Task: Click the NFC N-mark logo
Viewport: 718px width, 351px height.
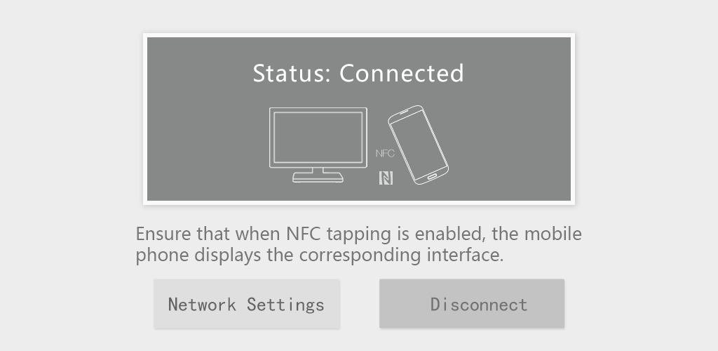Action: click(386, 178)
